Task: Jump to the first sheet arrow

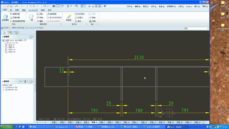Action: coord(37,122)
